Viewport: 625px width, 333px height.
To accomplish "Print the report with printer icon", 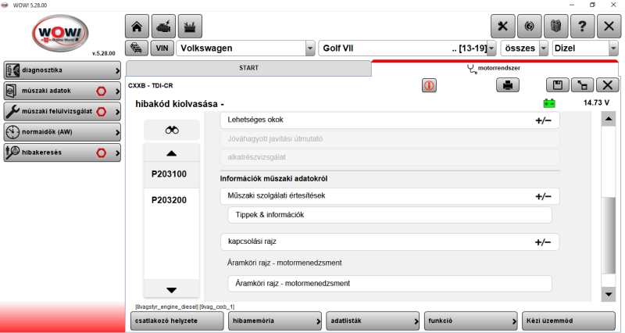I will (x=508, y=85).
